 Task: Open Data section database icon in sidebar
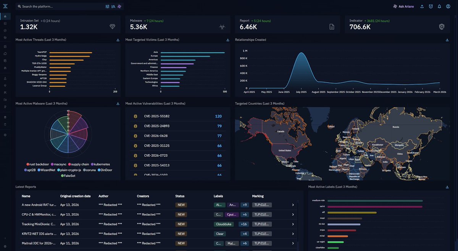5,117
